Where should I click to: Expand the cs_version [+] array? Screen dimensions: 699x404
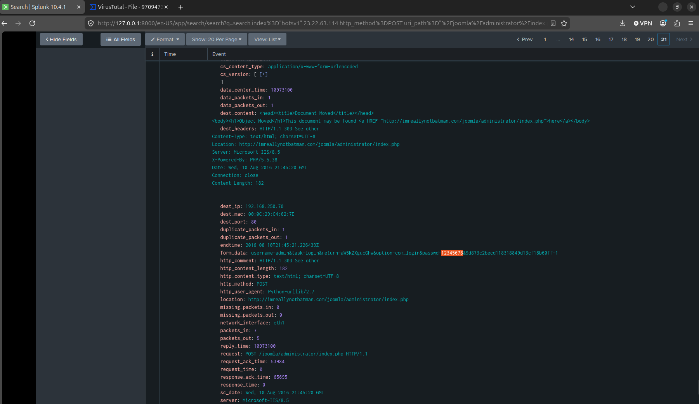point(264,74)
